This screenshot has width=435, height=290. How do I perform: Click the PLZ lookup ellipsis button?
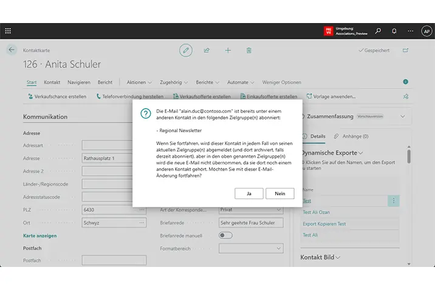point(142,210)
